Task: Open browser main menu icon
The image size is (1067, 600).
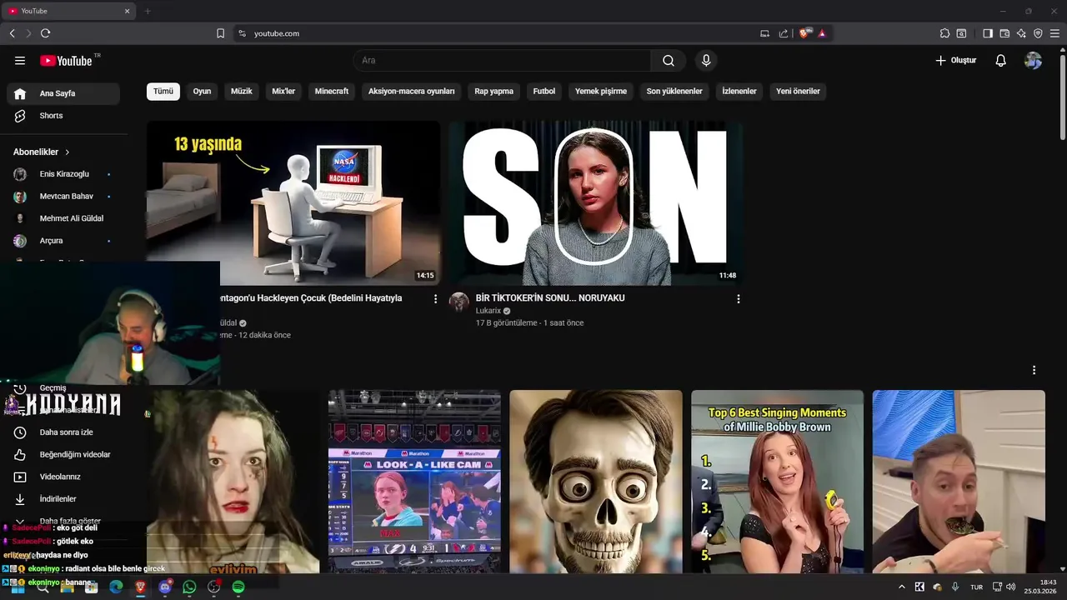Action: click(x=1054, y=33)
